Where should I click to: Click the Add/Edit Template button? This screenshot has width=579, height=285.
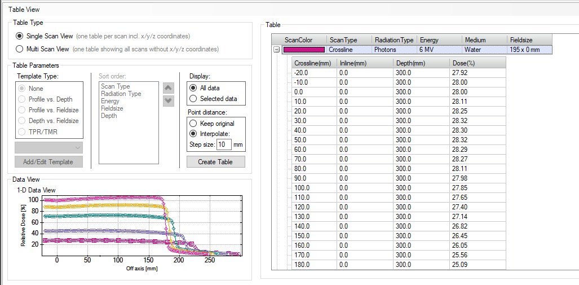tap(48, 162)
